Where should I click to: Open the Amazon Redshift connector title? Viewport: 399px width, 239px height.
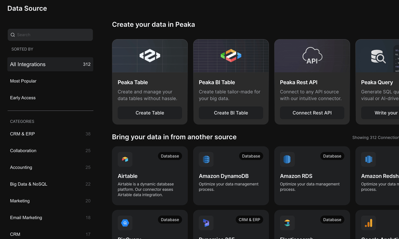(x=380, y=176)
